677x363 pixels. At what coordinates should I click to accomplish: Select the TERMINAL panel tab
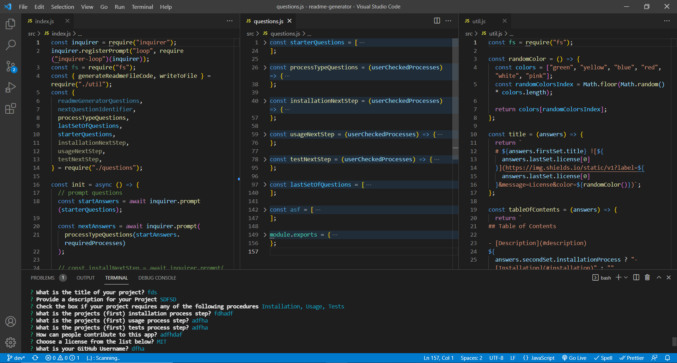pyautogui.click(x=116, y=278)
